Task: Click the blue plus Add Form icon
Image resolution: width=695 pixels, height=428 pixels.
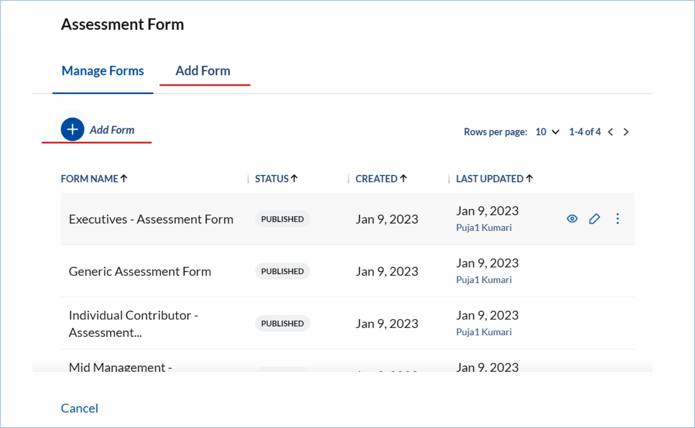Action: (x=72, y=129)
